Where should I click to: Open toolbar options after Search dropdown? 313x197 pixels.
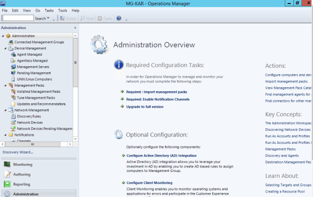click(x=54, y=20)
